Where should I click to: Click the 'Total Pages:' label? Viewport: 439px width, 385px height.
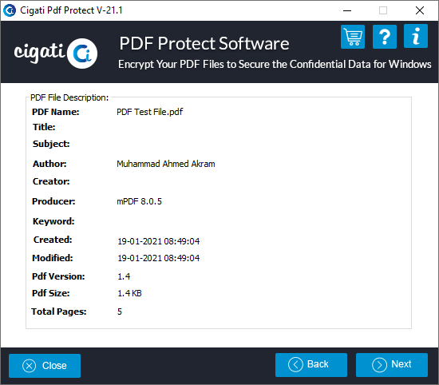click(59, 312)
